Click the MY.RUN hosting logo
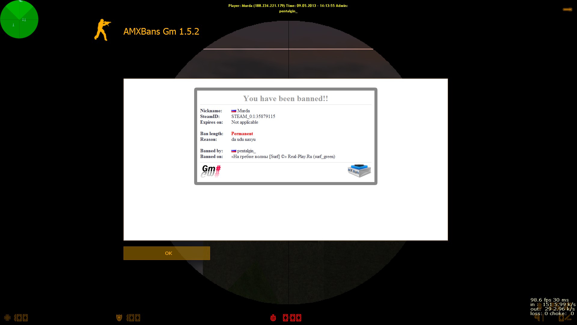 click(x=359, y=171)
